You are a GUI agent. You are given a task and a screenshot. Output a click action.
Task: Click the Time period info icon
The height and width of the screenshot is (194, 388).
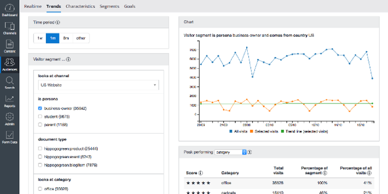coord(57,22)
